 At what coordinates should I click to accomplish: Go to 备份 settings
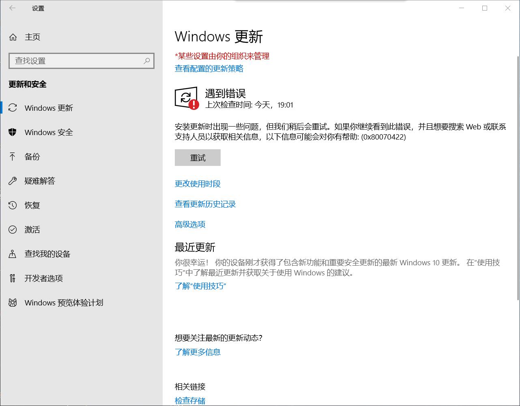click(81, 157)
